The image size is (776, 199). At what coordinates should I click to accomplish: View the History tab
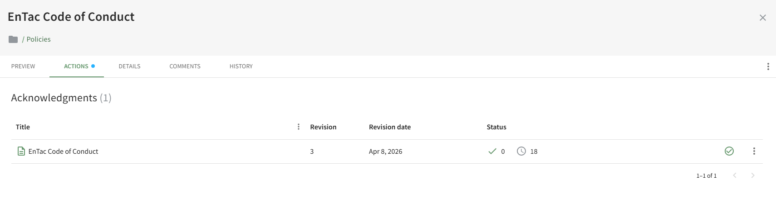point(241,66)
